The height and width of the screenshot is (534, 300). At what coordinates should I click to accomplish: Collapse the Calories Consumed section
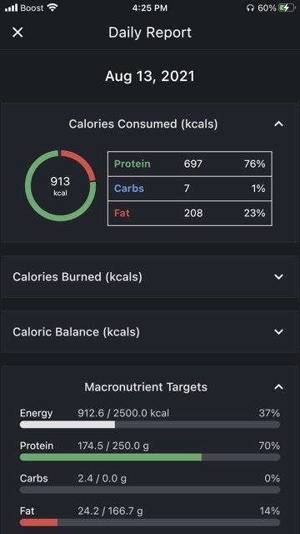pyautogui.click(x=278, y=124)
